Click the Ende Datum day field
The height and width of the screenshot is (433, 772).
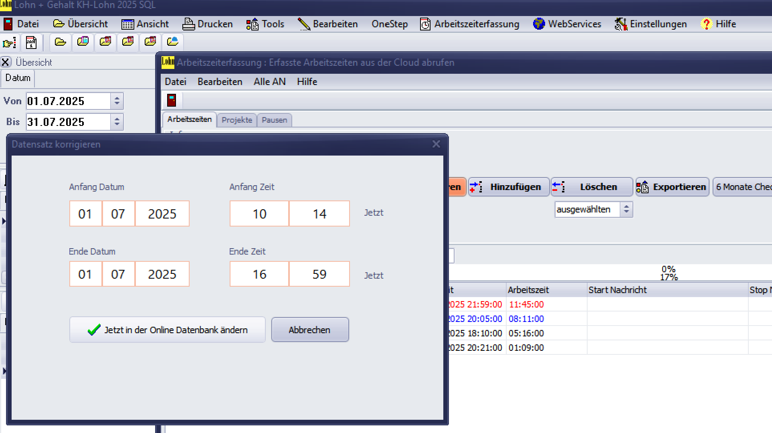click(85, 274)
